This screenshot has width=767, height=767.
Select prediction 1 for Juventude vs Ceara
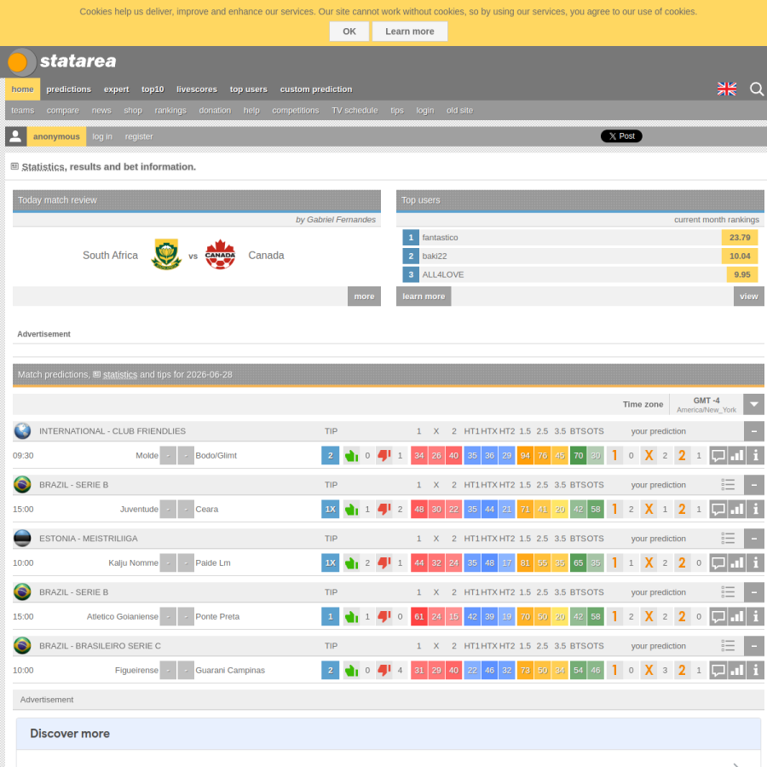point(614,510)
